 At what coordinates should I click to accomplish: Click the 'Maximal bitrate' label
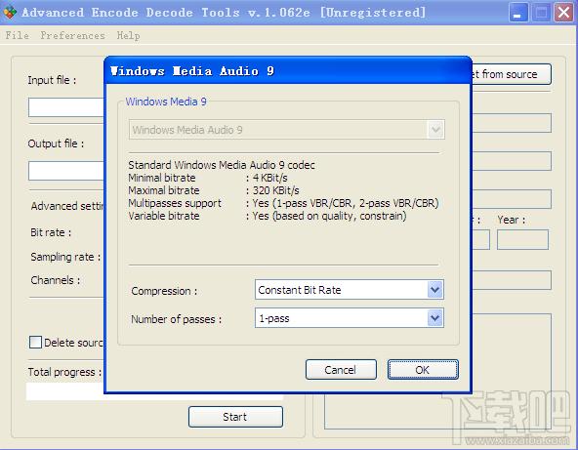coord(164,190)
